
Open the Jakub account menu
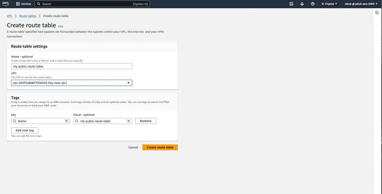pyautogui.click(x=361, y=4)
